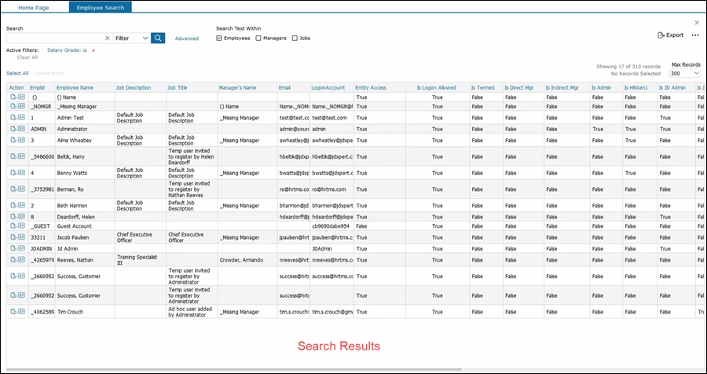The image size is (707, 374).
Task: Click Clear All under Active Filters
Action: pos(27,57)
